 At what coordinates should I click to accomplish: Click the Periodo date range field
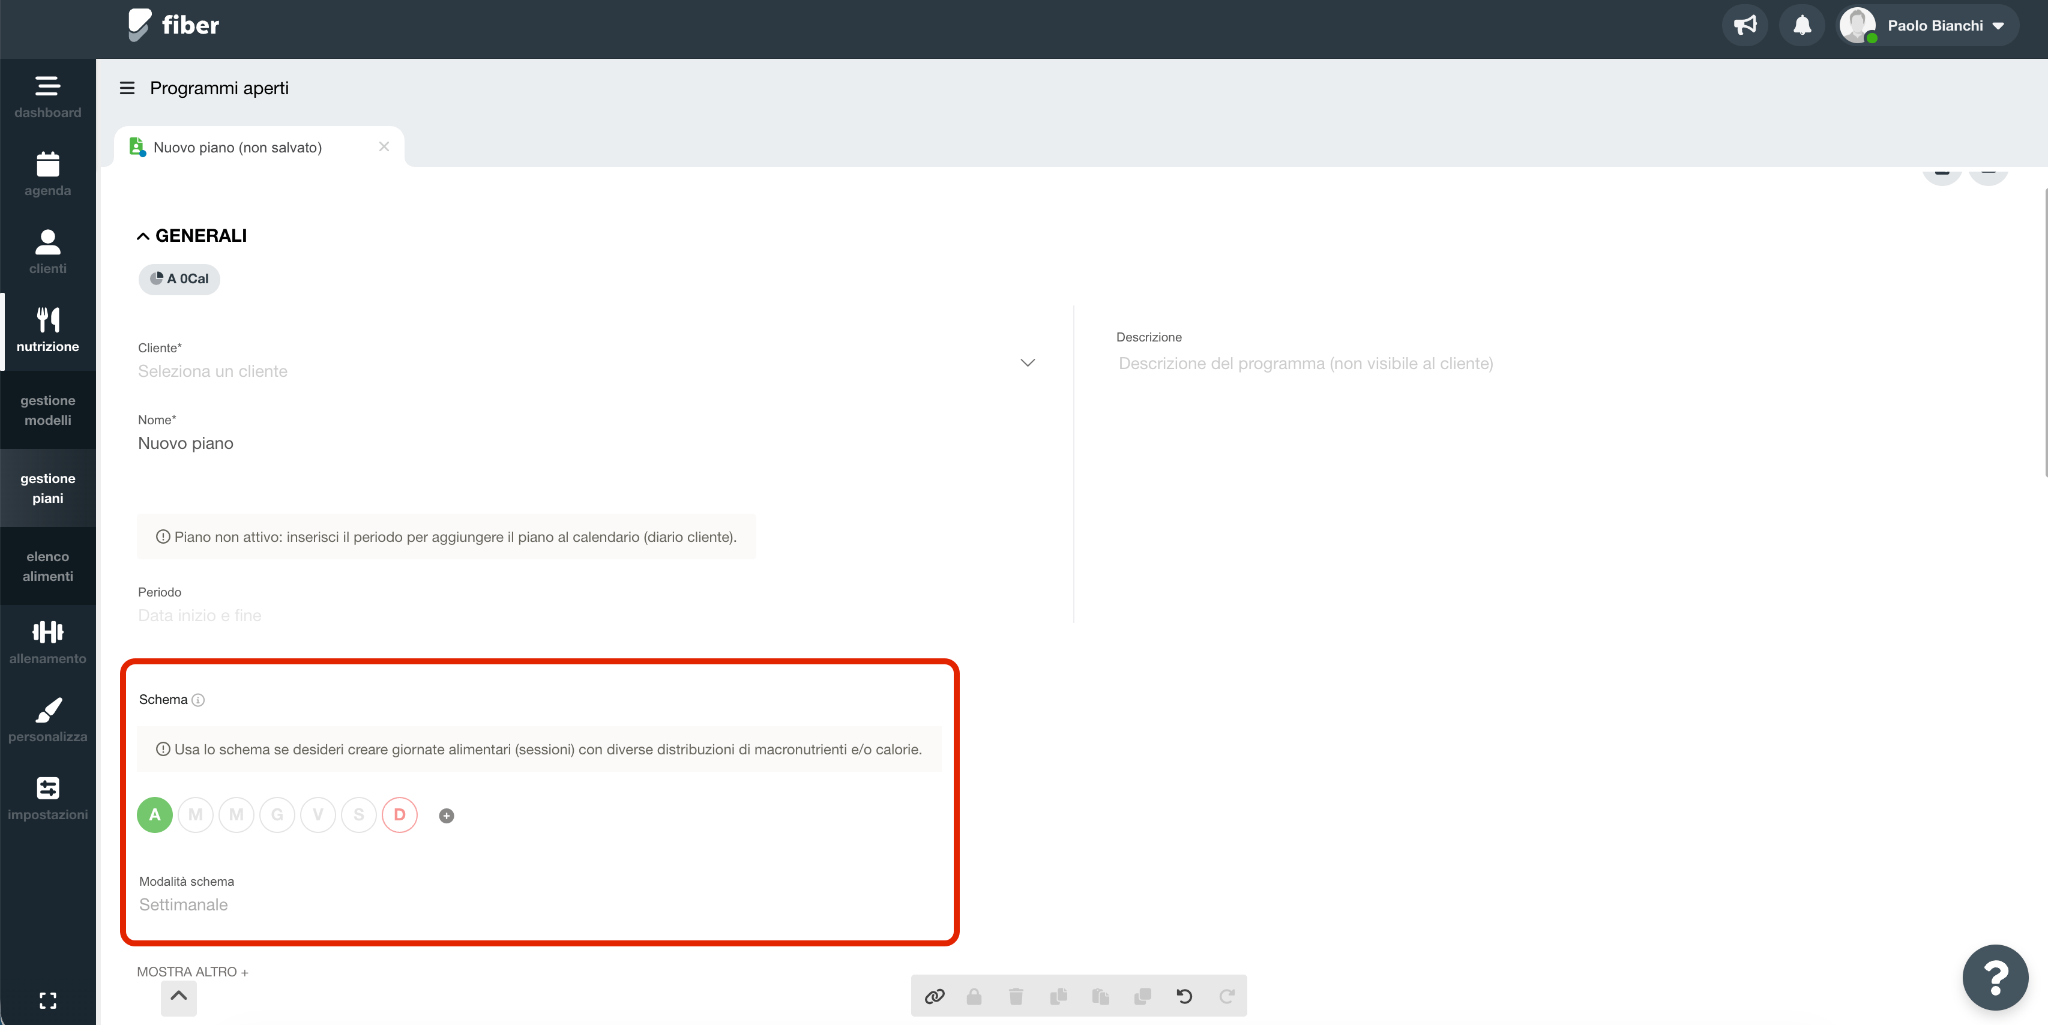(588, 616)
